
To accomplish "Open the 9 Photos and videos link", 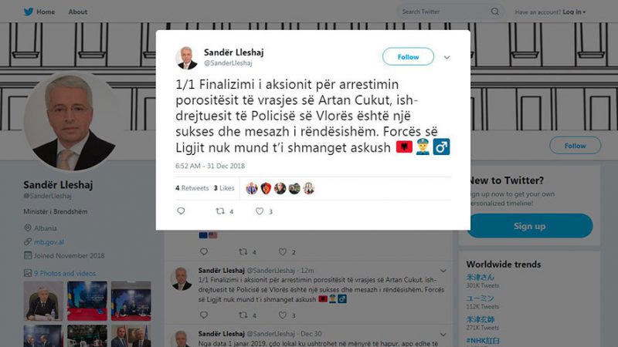I will (65, 273).
